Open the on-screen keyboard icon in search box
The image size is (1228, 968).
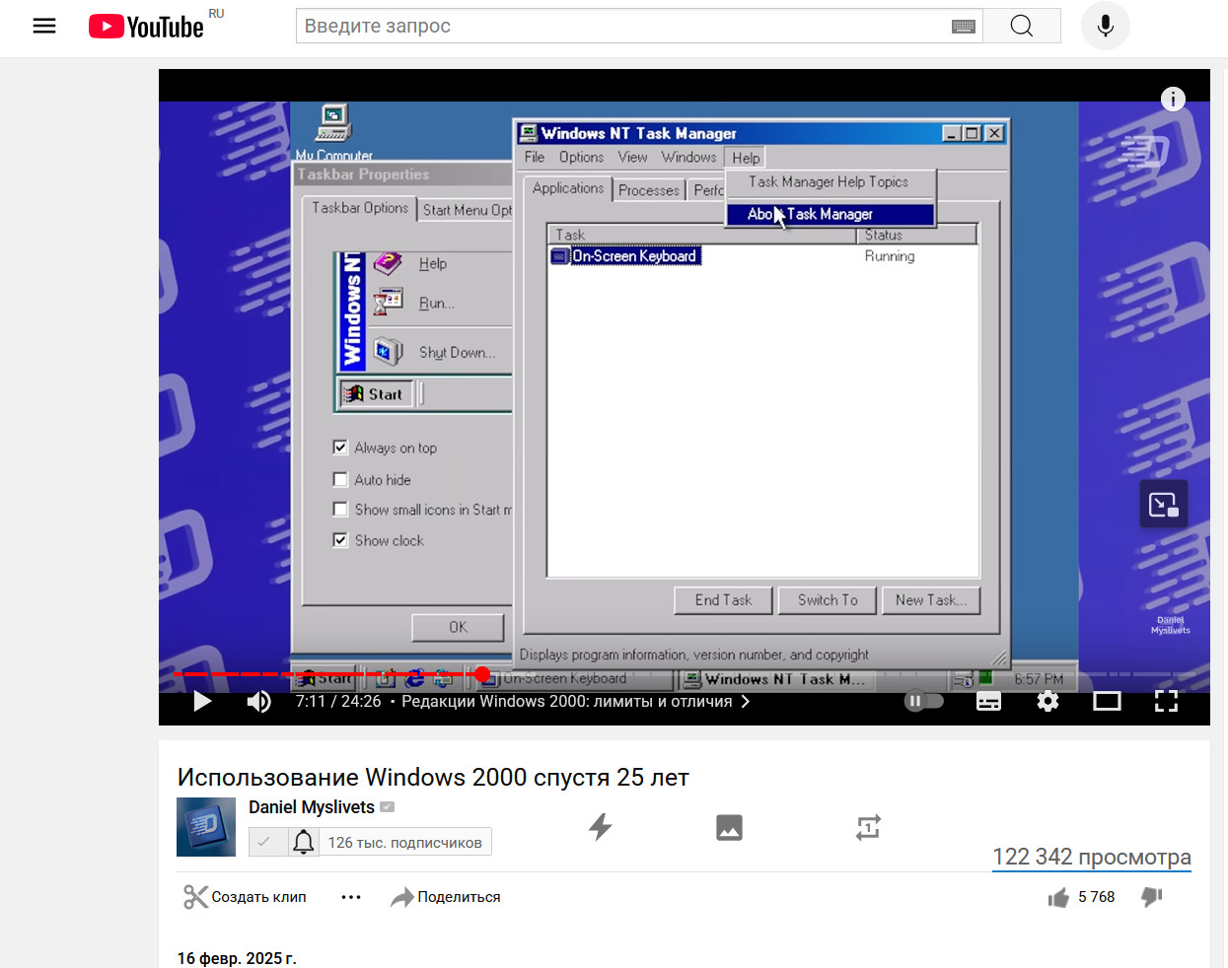point(964,27)
